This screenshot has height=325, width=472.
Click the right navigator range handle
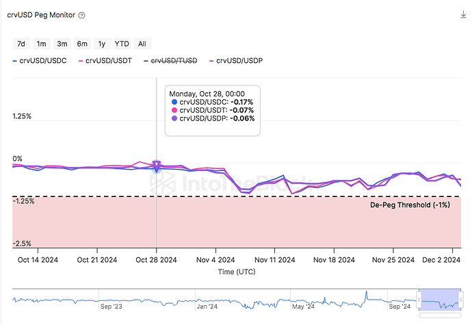[460, 300]
